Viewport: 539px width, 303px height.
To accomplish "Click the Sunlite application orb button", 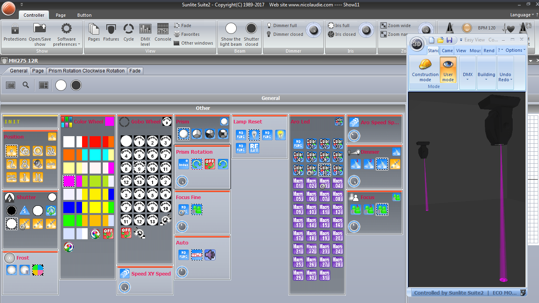I will point(8,8).
